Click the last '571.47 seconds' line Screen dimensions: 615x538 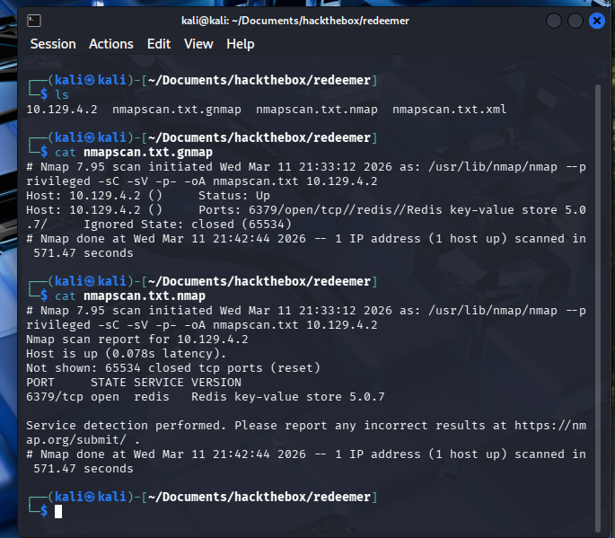[83, 469]
